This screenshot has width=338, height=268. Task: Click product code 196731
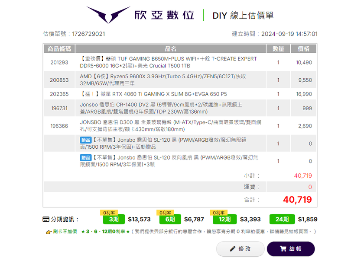tap(59, 108)
